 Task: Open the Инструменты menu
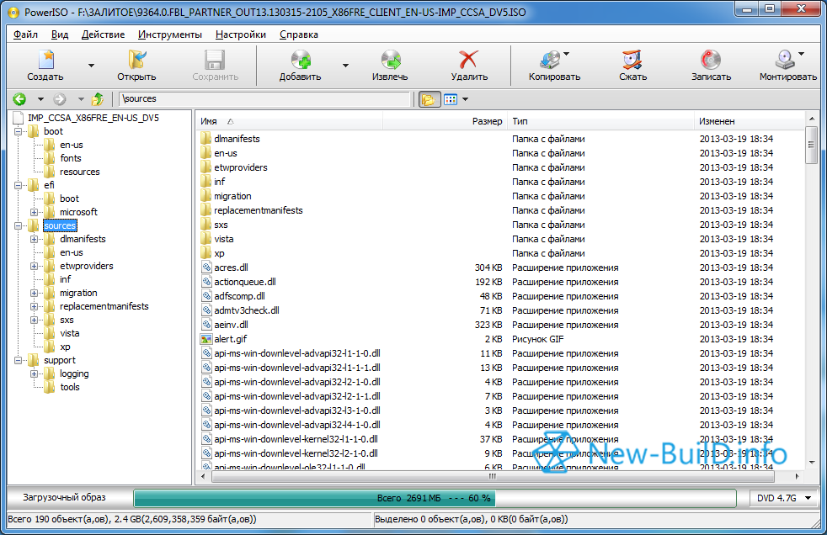(170, 34)
